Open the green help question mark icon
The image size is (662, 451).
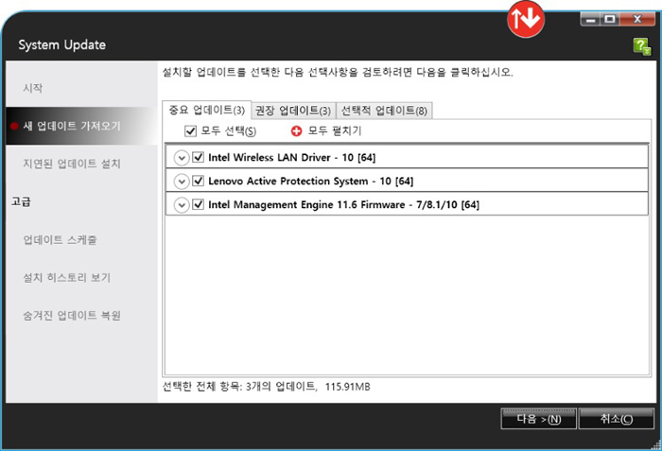(641, 46)
